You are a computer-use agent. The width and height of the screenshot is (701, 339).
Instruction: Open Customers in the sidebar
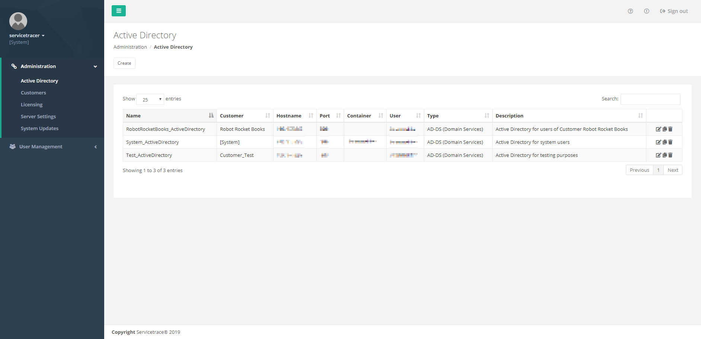(x=33, y=93)
